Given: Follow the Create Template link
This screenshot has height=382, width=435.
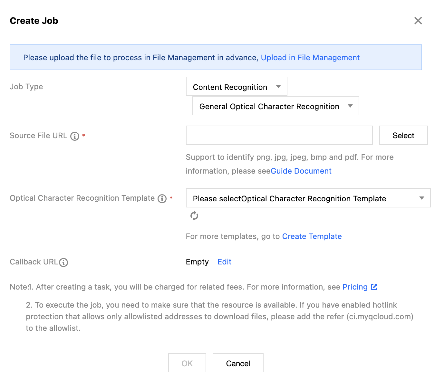Looking at the screenshot, I should [x=312, y=236].
